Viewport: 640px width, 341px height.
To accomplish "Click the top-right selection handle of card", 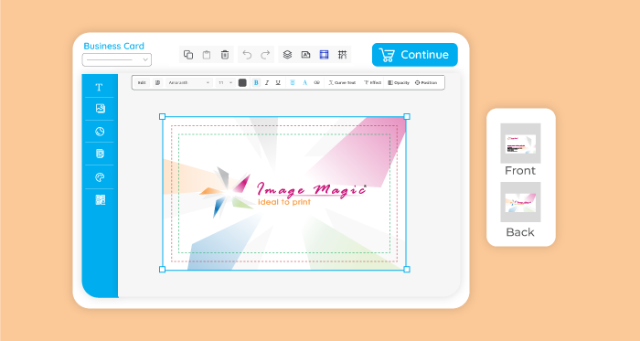I will coord(407,117).
